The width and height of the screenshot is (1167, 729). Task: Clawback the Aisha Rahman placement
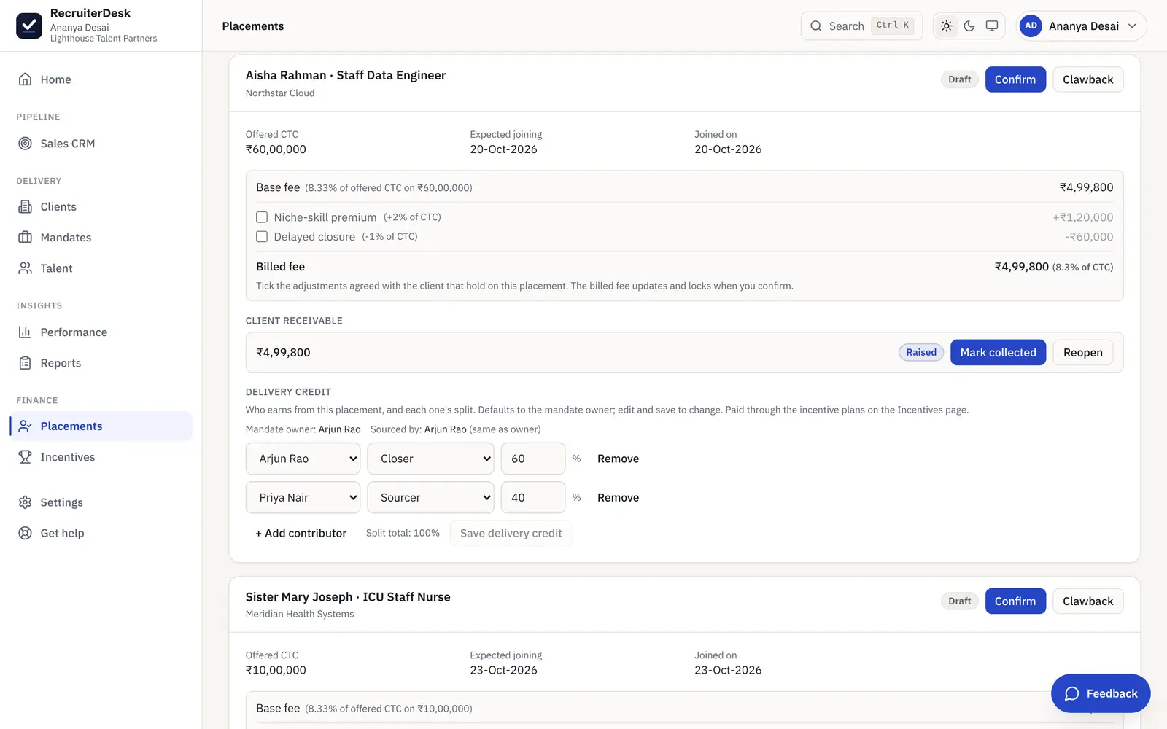(1087, 79)
